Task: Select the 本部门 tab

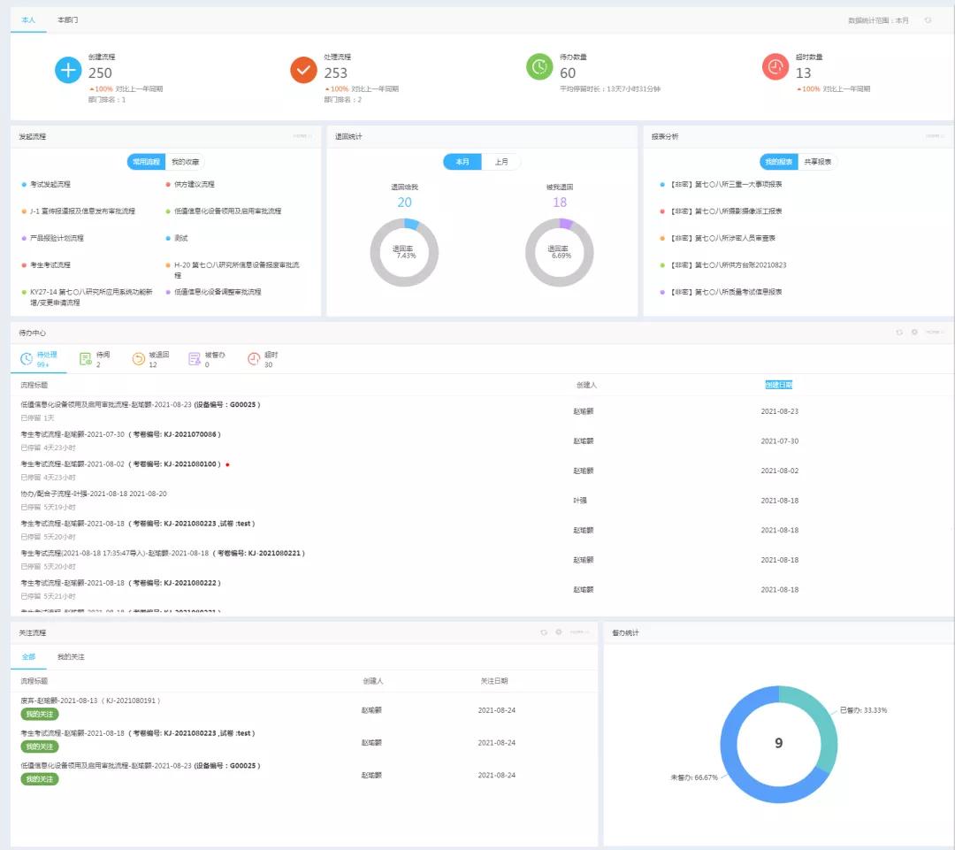Action: [67, 20]
